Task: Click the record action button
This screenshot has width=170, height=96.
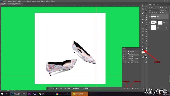Action: coord(127,89)
